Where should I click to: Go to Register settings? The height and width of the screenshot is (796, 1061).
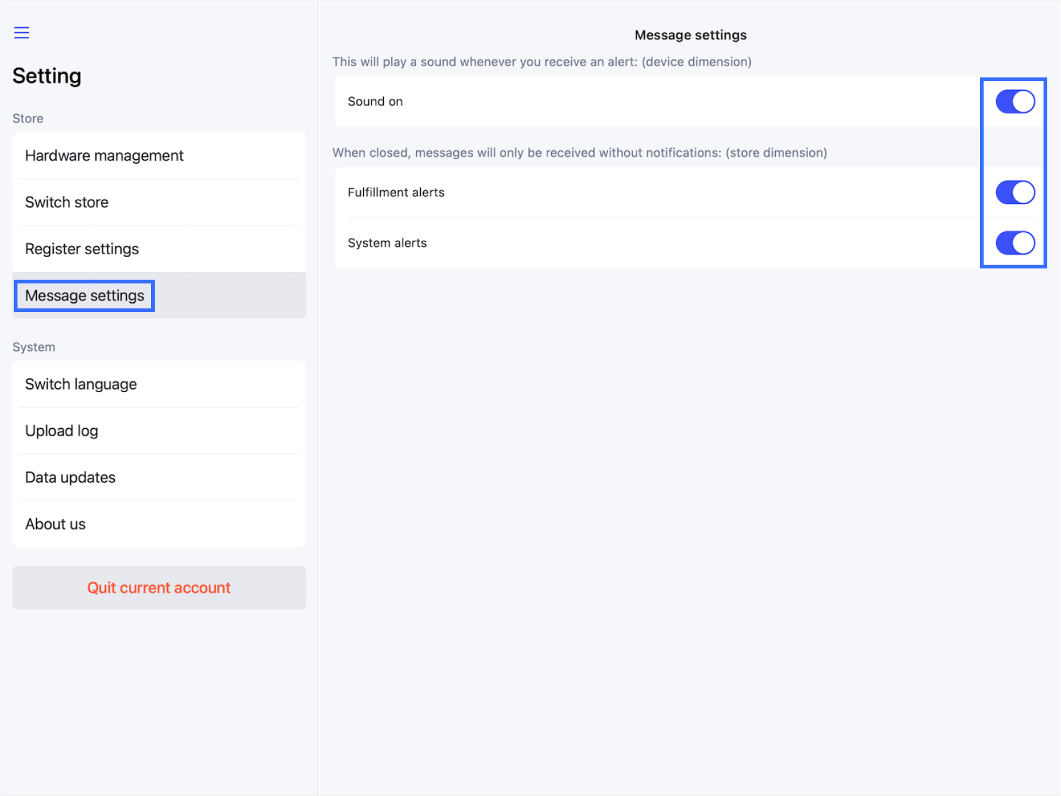82,249
